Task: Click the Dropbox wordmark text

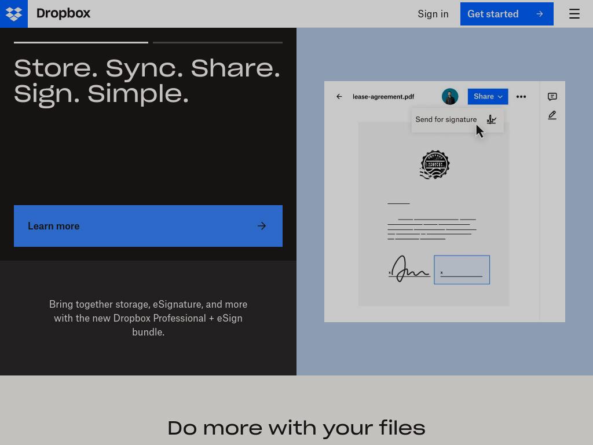Action: 63,14
